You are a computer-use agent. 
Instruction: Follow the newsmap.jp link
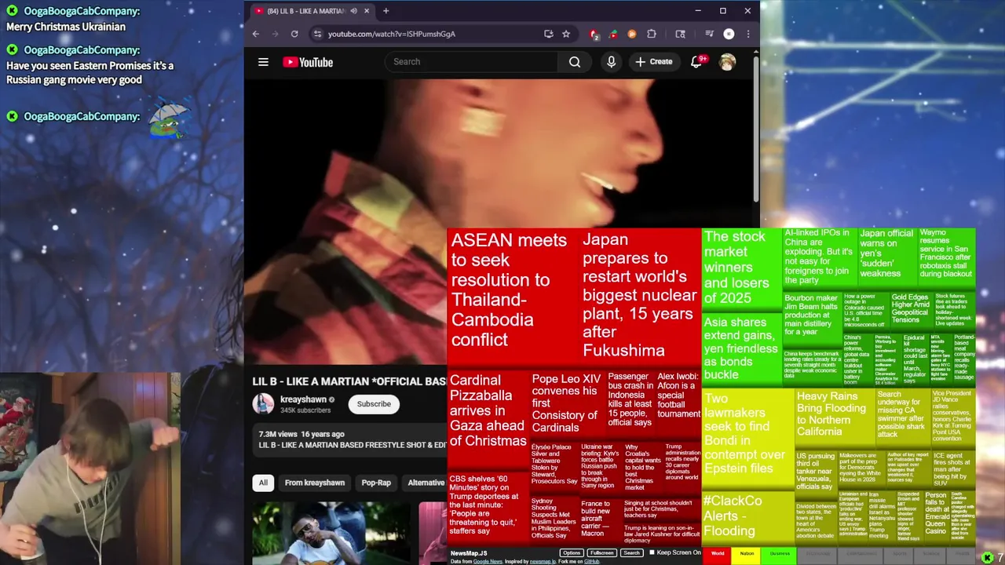coord(543,561)
